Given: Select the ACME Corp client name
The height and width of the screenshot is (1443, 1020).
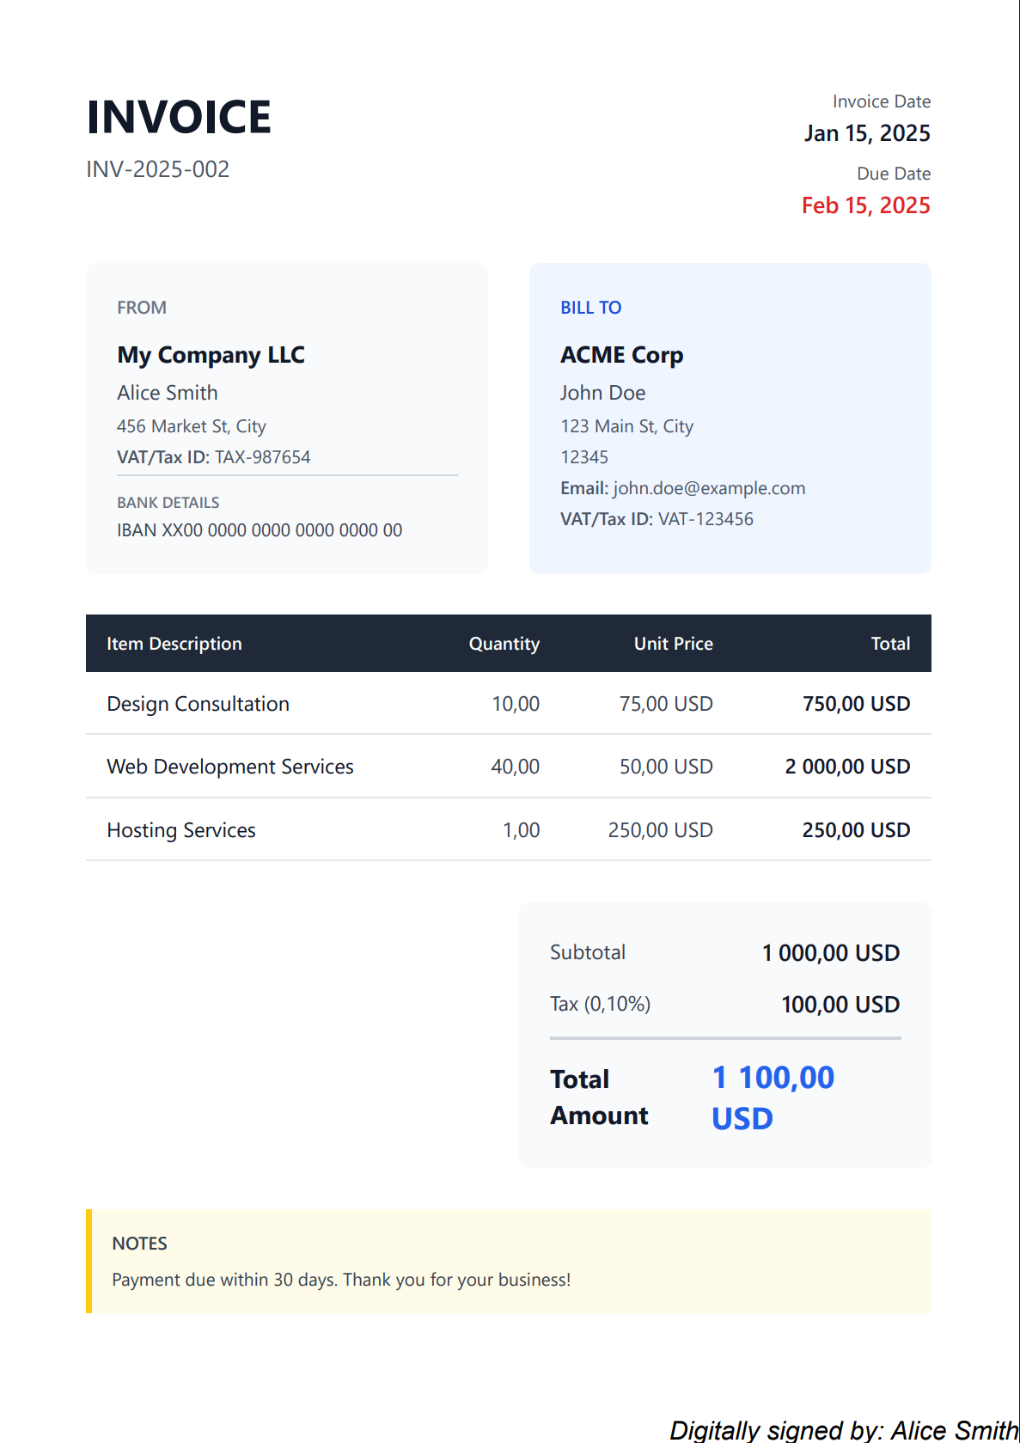Looking at the screenshot, I should (621, 355).
